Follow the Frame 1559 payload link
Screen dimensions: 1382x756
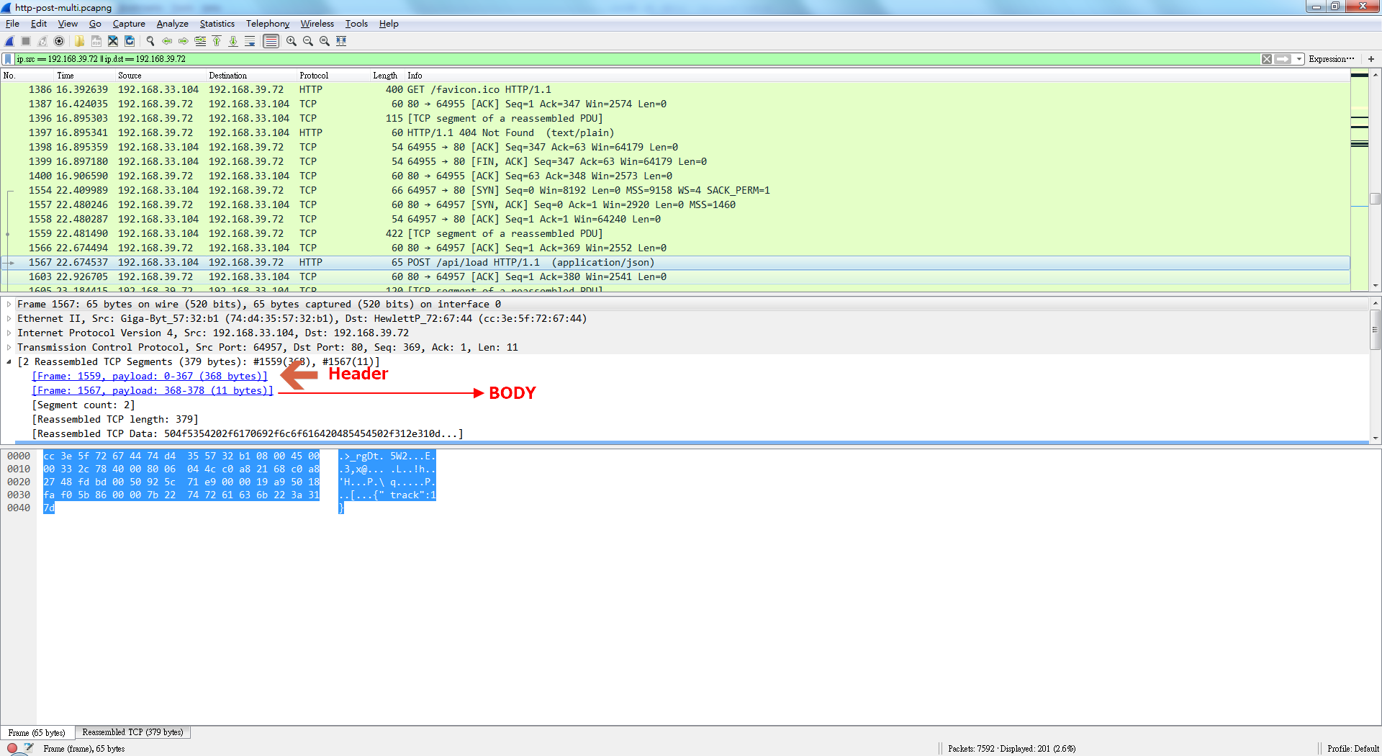(150, 377)
